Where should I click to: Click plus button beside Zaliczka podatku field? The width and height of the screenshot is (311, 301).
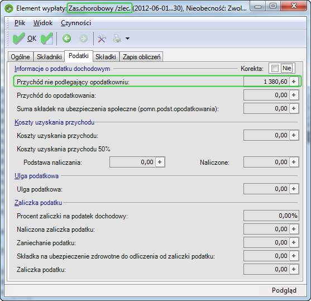pyautogui.click(x=294, y=269)
